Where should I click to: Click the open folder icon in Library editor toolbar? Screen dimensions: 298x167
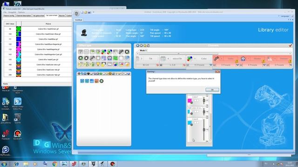[86, 13]
